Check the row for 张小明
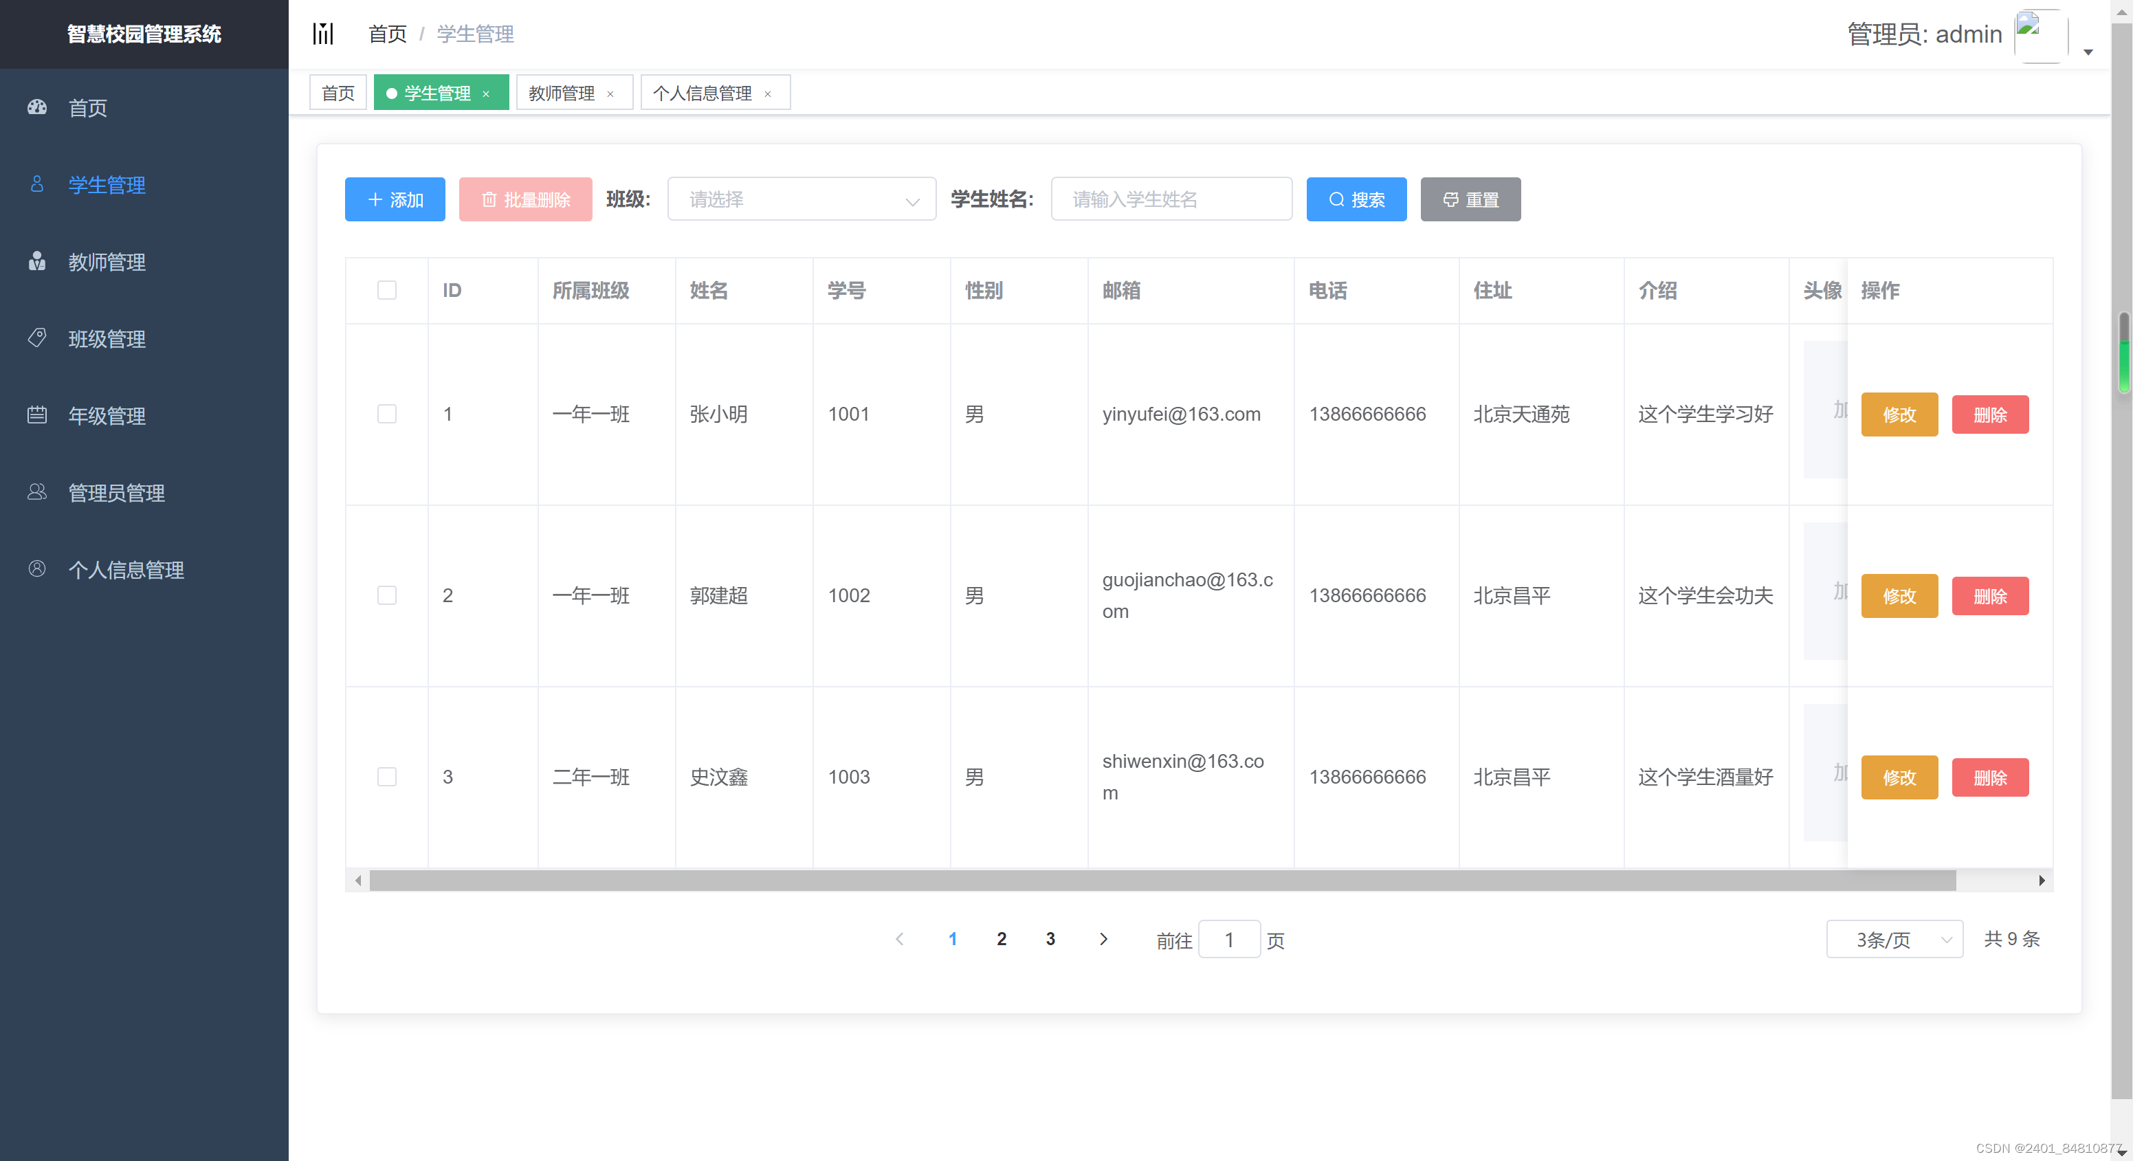Screen dimensions: 2133x1161 pos(387,414)
